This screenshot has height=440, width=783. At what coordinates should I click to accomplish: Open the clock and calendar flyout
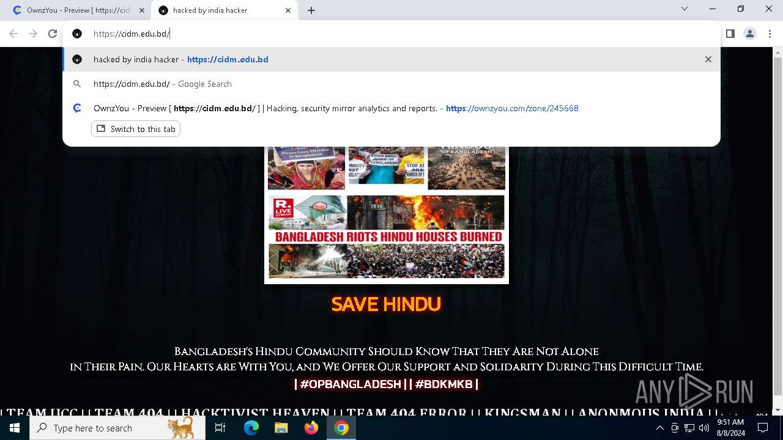(x=730, y=428)
